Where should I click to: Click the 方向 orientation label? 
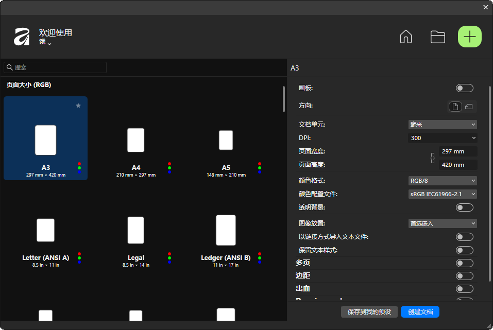(305, 106)
